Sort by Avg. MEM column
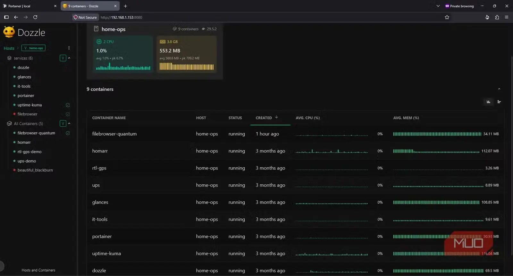 coord(406,118)
